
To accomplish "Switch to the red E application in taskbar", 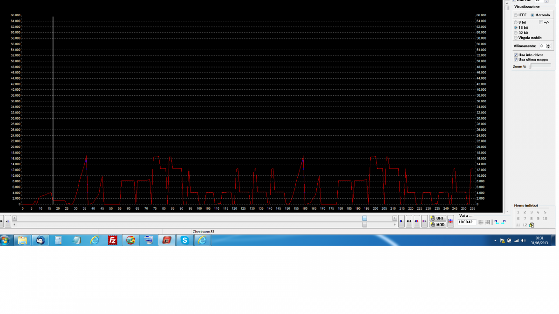I will click(x=167, y=240).
